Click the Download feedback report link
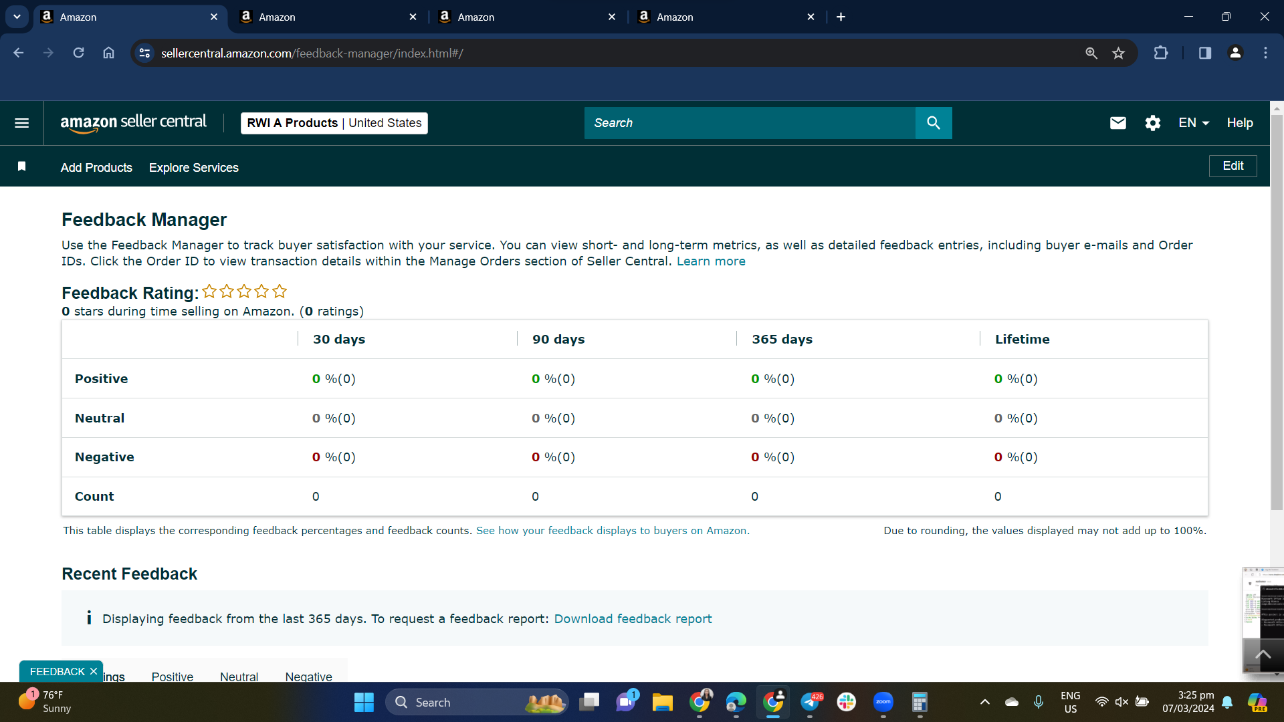Image resolution: width=1284 pixels, height=722 pixels. click(633, 619)
